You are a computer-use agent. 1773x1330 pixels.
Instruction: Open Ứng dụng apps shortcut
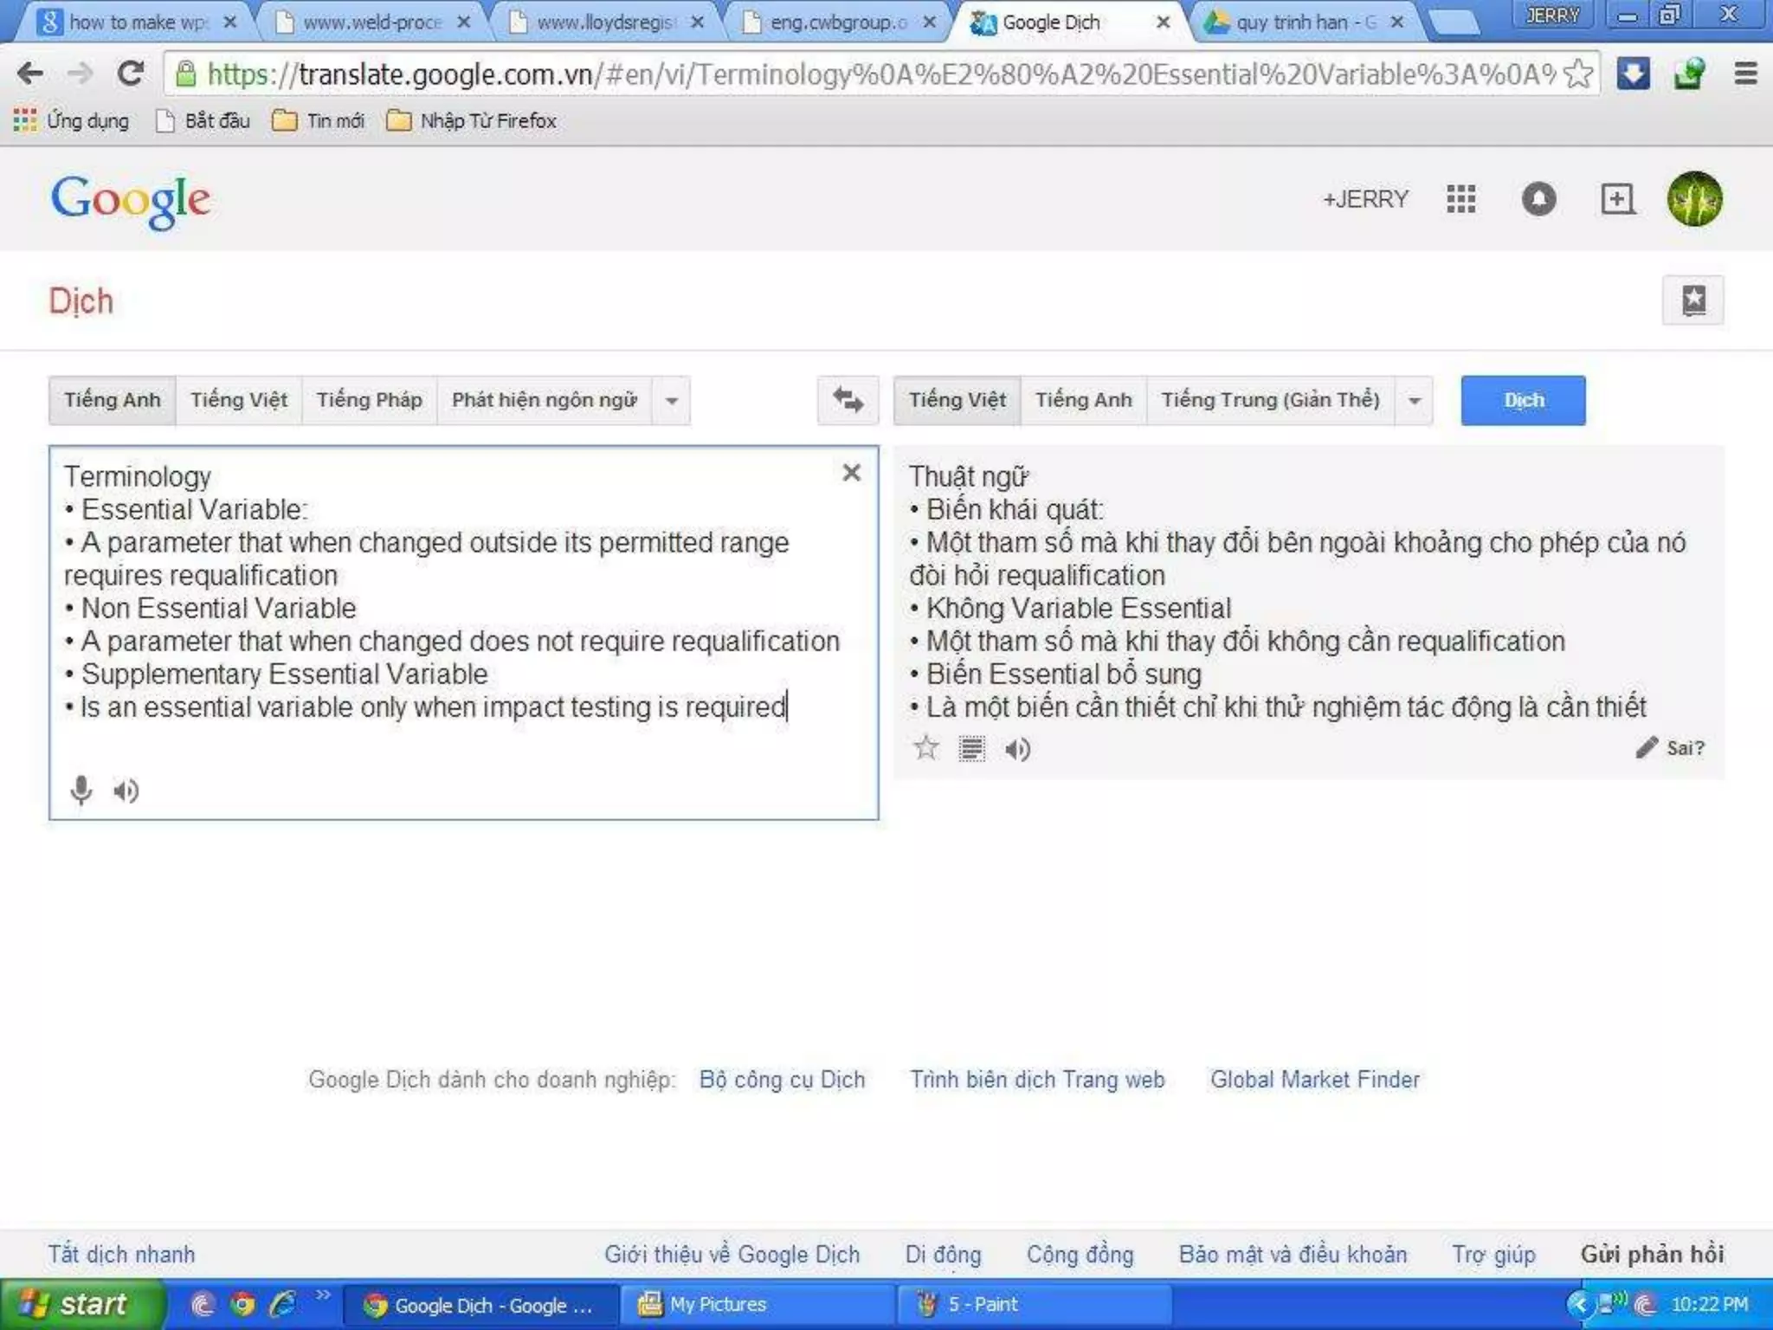72,120
